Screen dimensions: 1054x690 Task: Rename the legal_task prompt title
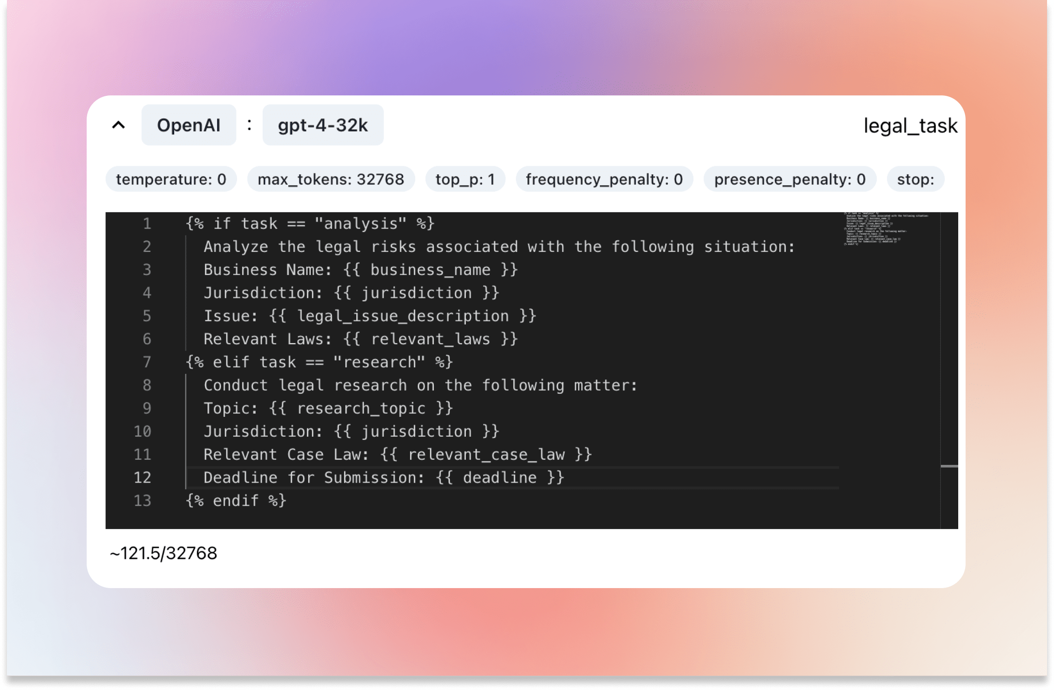click(911, 125)
